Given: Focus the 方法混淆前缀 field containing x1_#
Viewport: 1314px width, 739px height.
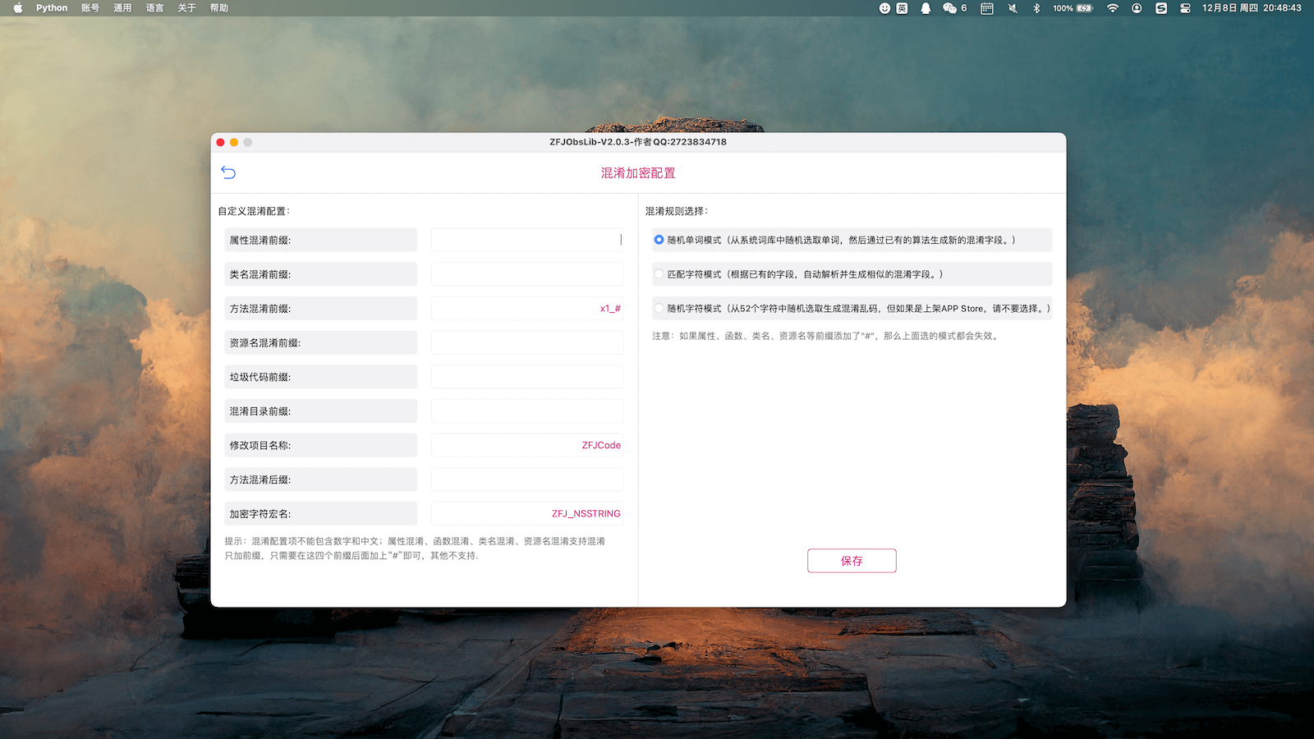Looking at the screenshot, I should (x=527, y=309).
